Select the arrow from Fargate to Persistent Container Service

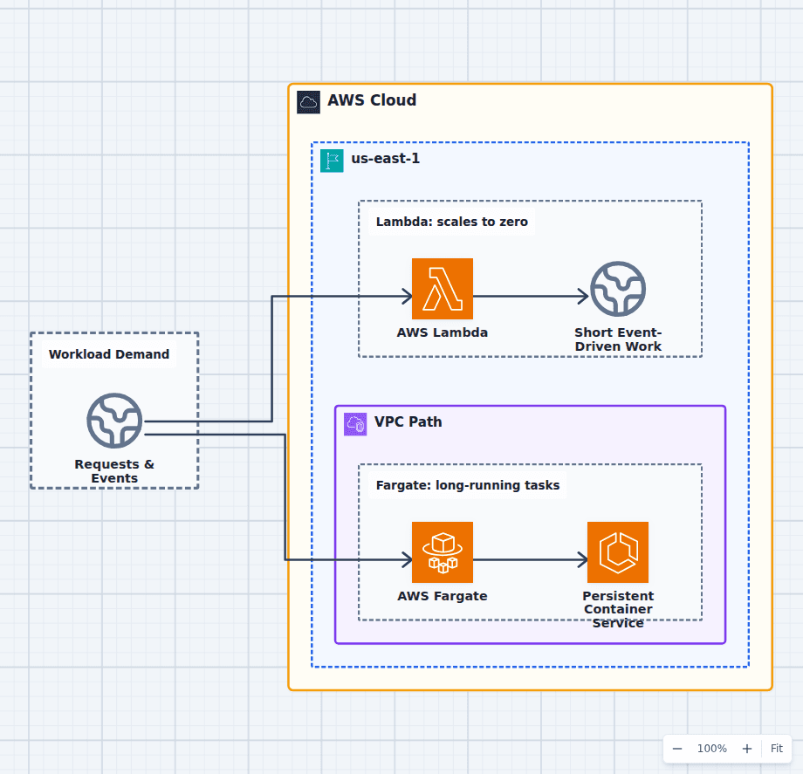[530, 559]
